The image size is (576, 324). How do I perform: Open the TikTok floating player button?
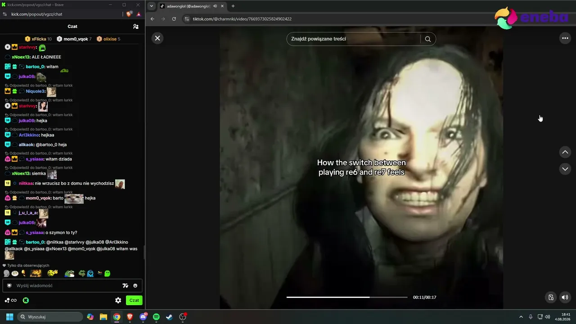coord(551,297)
